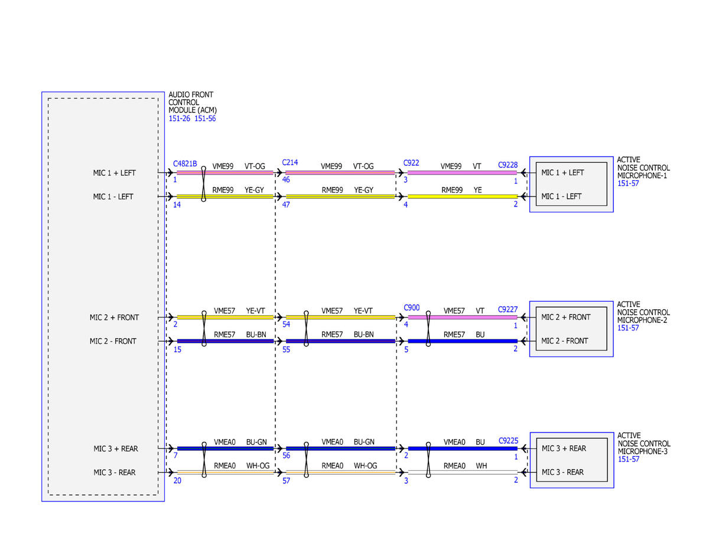Click "MIC 3 - REAR" inside Microphone-3 box

point(562,472)
